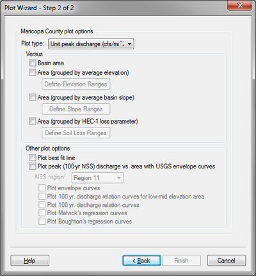Open Help for the Plot Wizard
The height and width of the screenshot is (276, 256).
coord(29,261)
